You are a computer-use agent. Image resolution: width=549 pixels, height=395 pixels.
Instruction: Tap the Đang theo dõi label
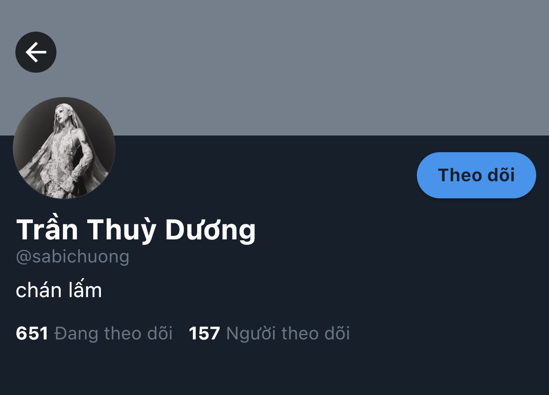(114, 333)
